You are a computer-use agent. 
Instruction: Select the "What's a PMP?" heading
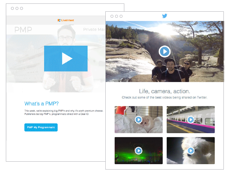pos(41,104)
